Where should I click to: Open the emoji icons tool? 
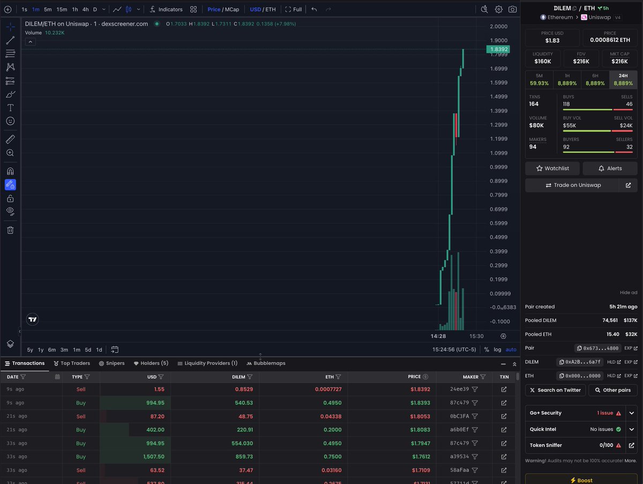coord(10,121)
